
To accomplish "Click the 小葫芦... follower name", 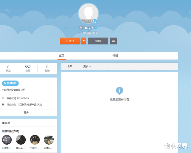I will (35, 148).
